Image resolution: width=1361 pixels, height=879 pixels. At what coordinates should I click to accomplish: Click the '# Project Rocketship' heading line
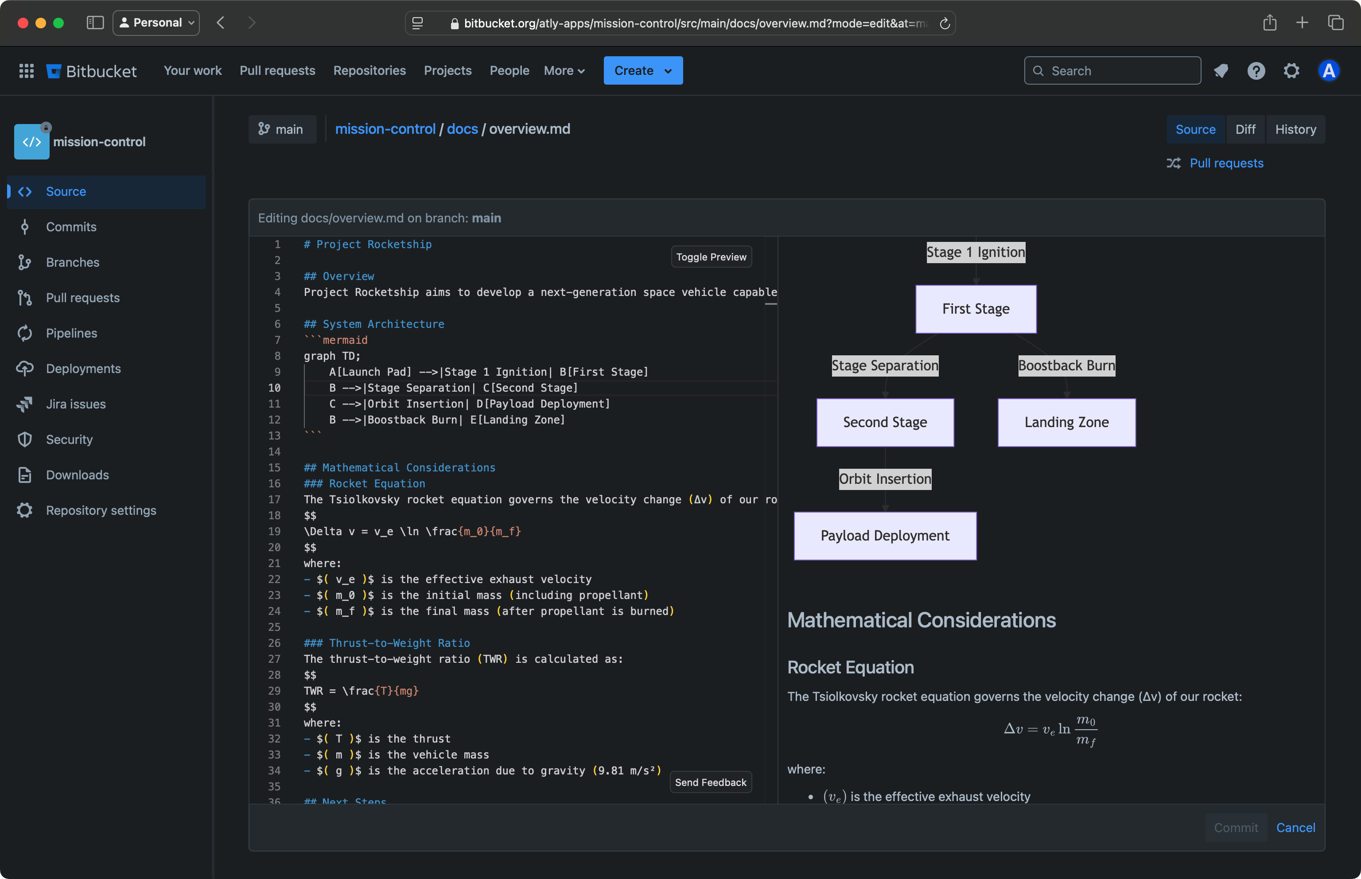[368, 244]
